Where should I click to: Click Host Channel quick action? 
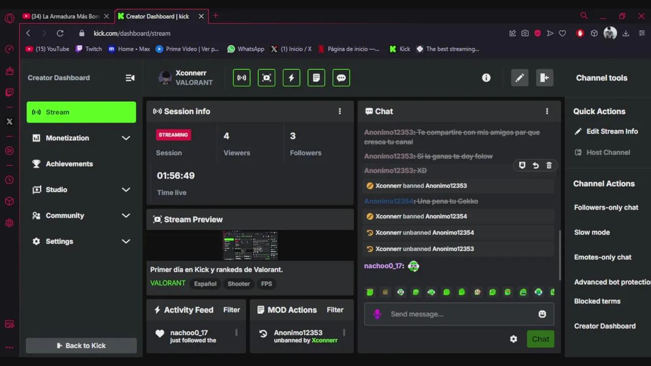coord(602,152)
